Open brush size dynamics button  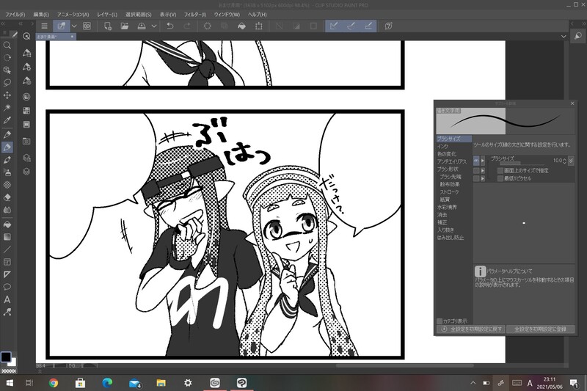coord(571,161)
